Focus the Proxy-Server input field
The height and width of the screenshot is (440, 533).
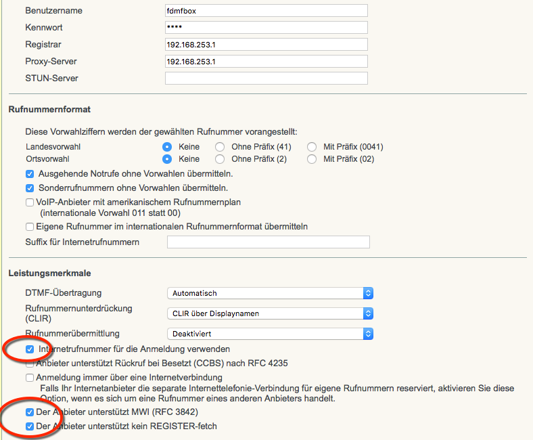(x=266, y=62)
